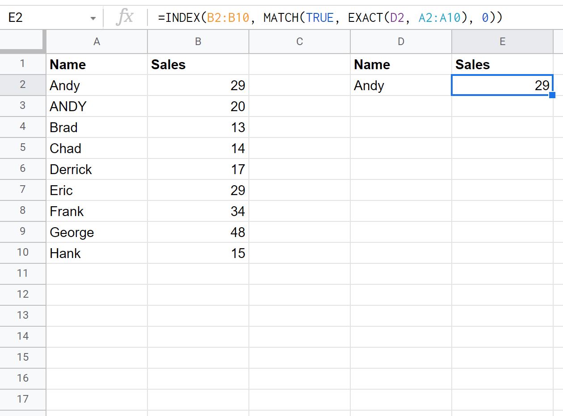
Task: Select cell A2 containing Andy
Action: point(97,85)
